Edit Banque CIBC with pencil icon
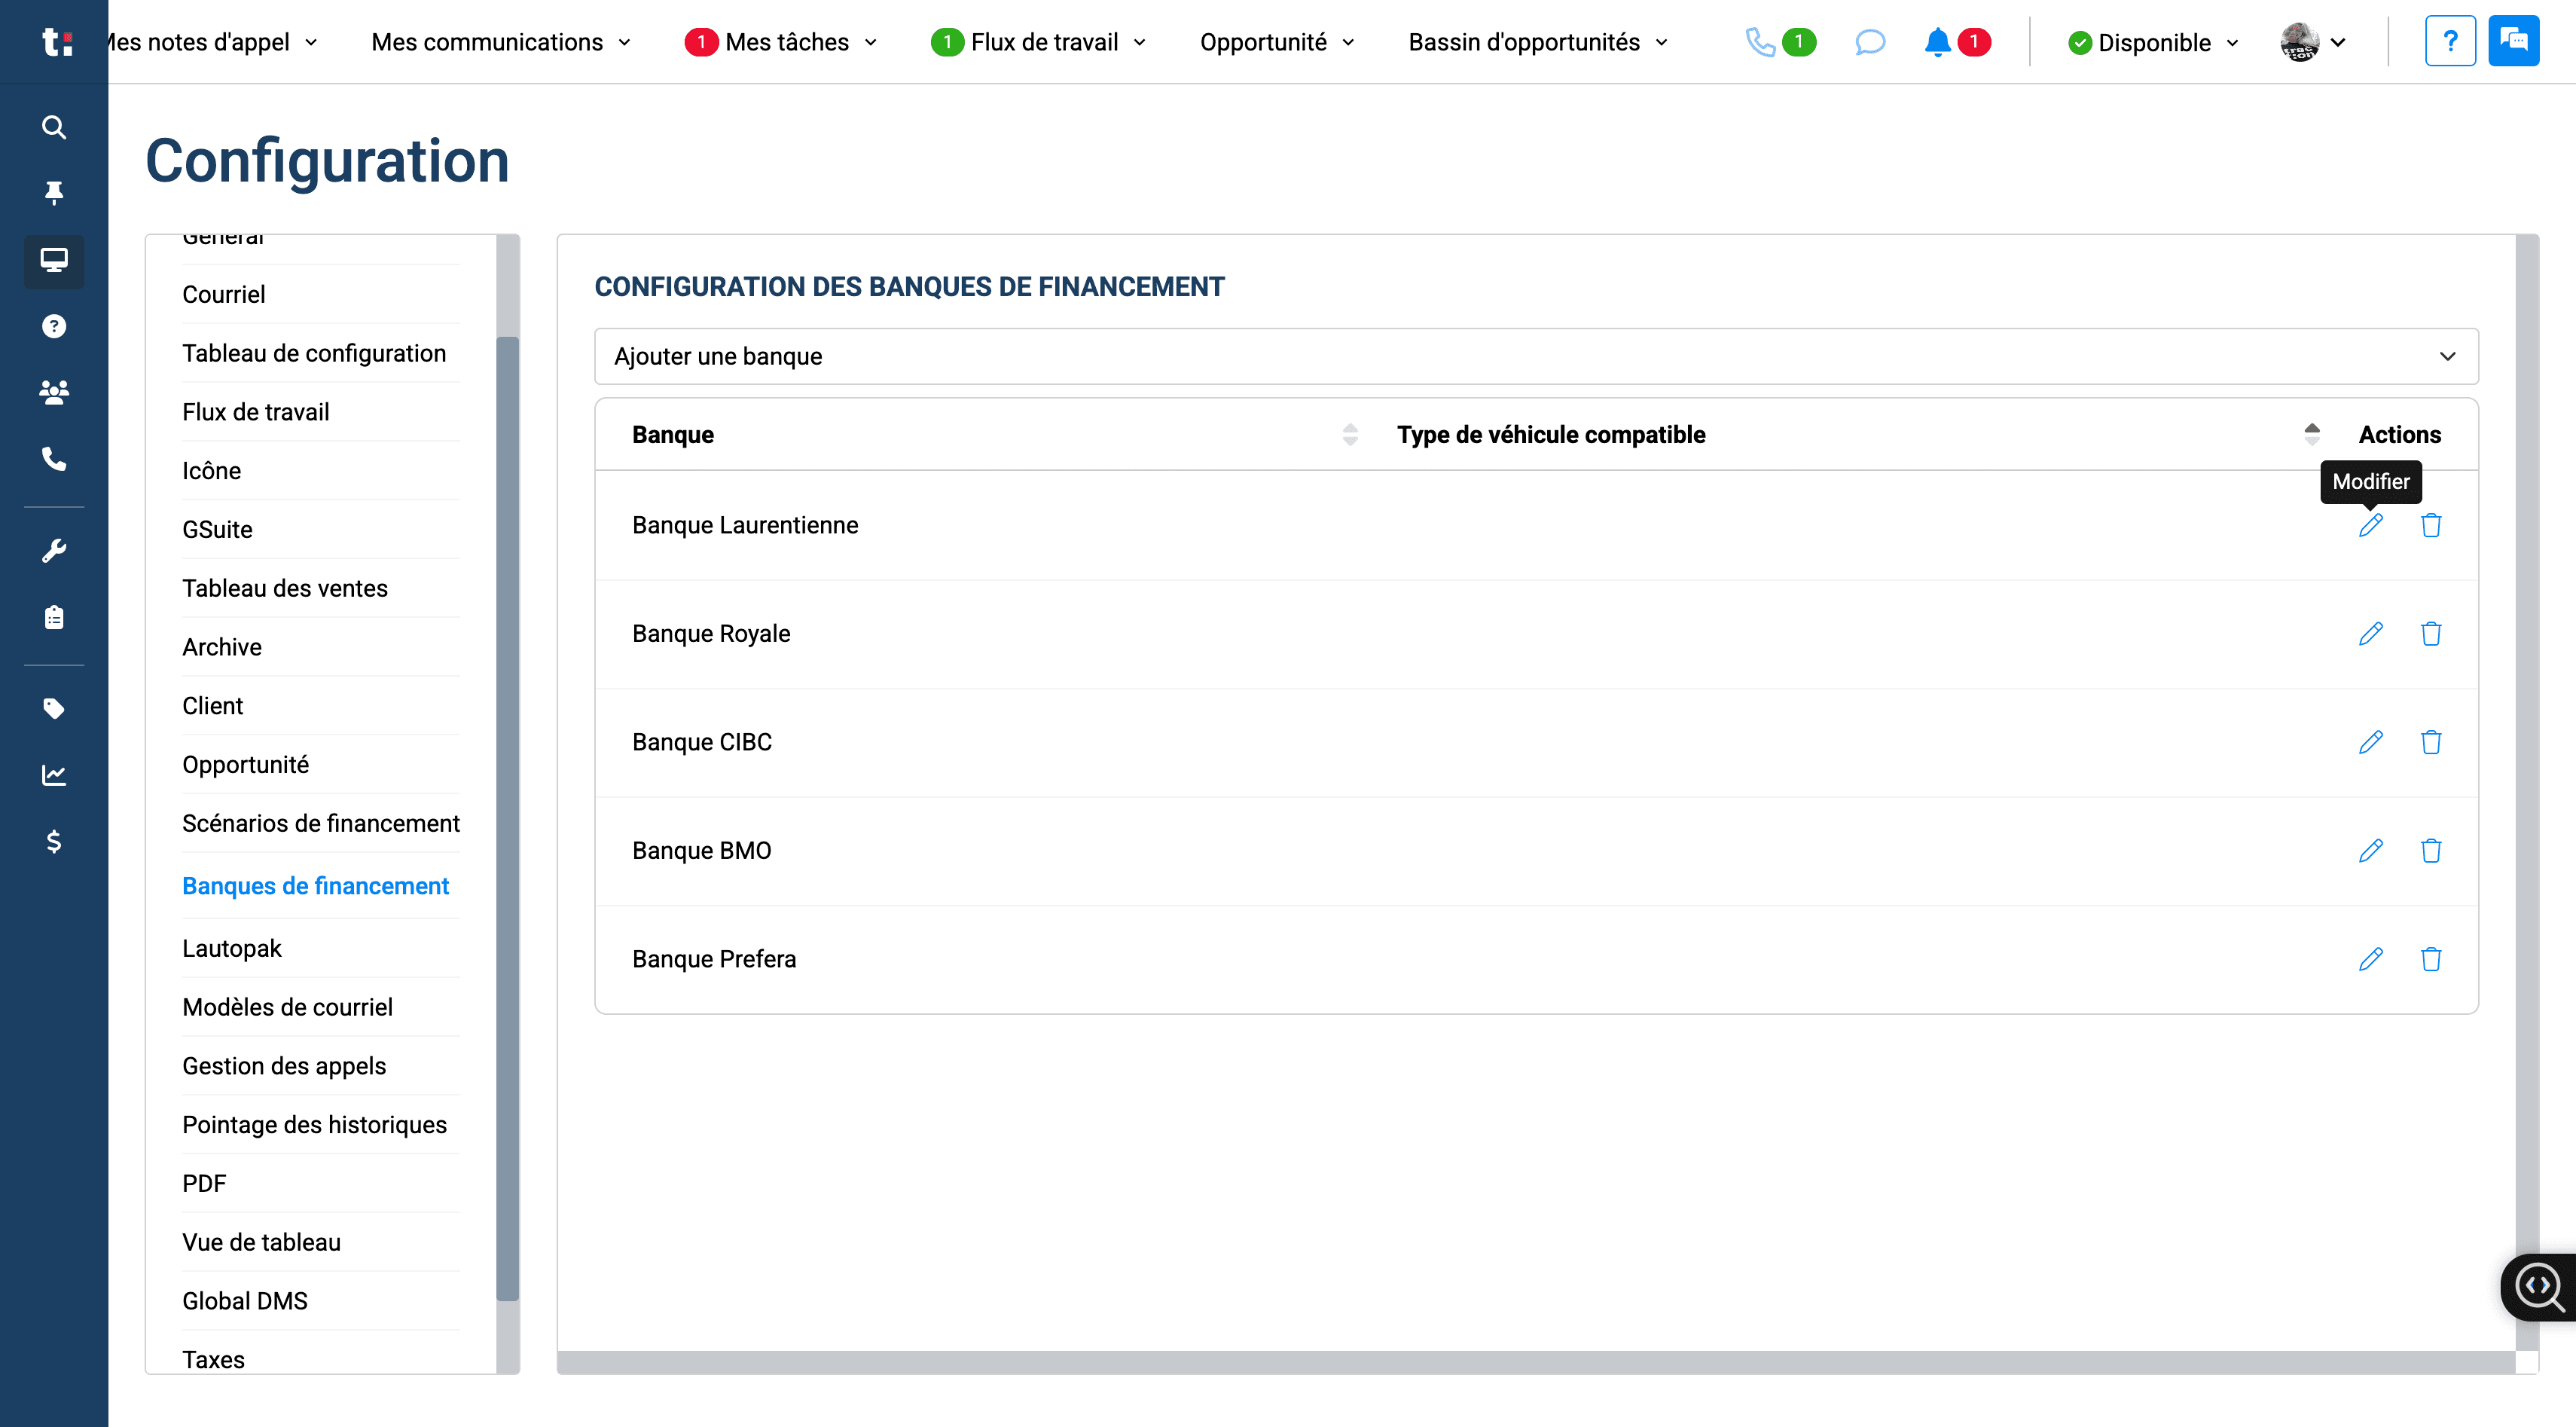This screenshot has height=1427, width=2576. coord(2370,742)
